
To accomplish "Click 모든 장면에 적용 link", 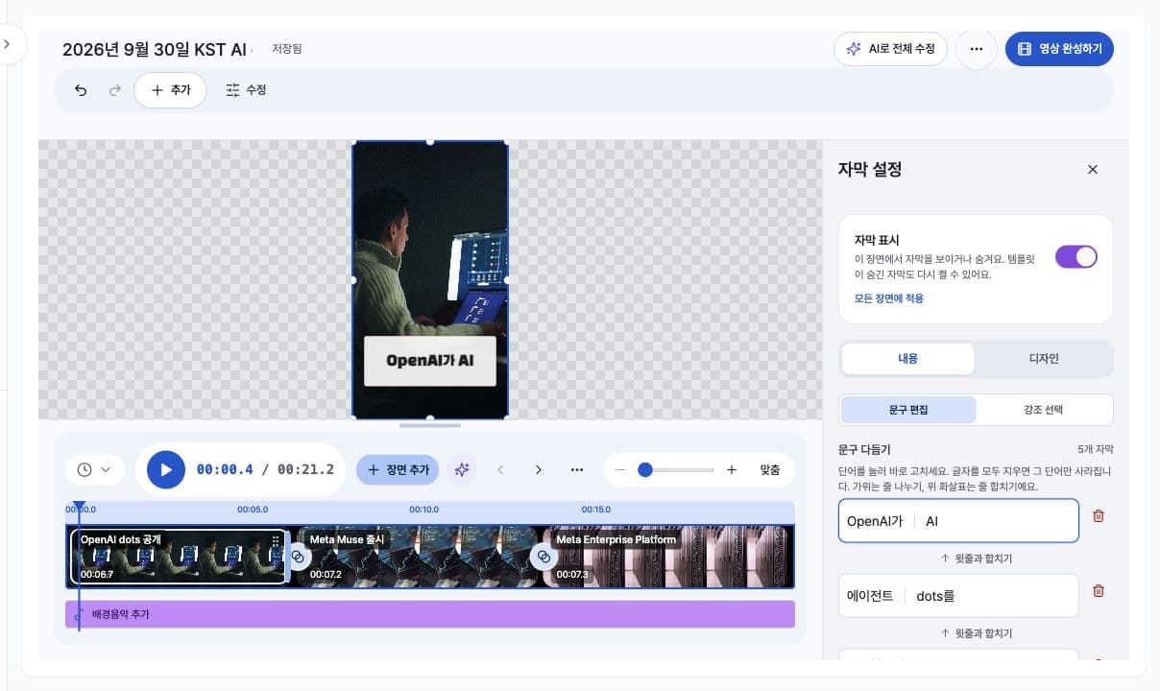I will click(888, 298).
